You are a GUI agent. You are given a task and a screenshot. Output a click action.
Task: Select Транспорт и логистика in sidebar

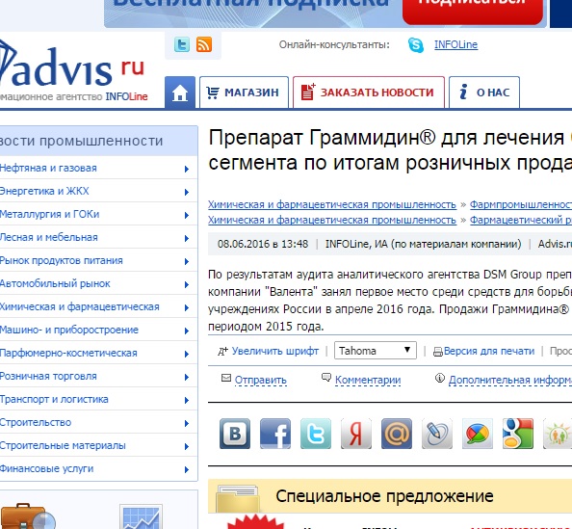54,399
